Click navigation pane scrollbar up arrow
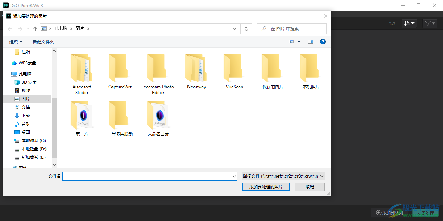The height and width of the screenshot is (221, 443). [54, 51]
